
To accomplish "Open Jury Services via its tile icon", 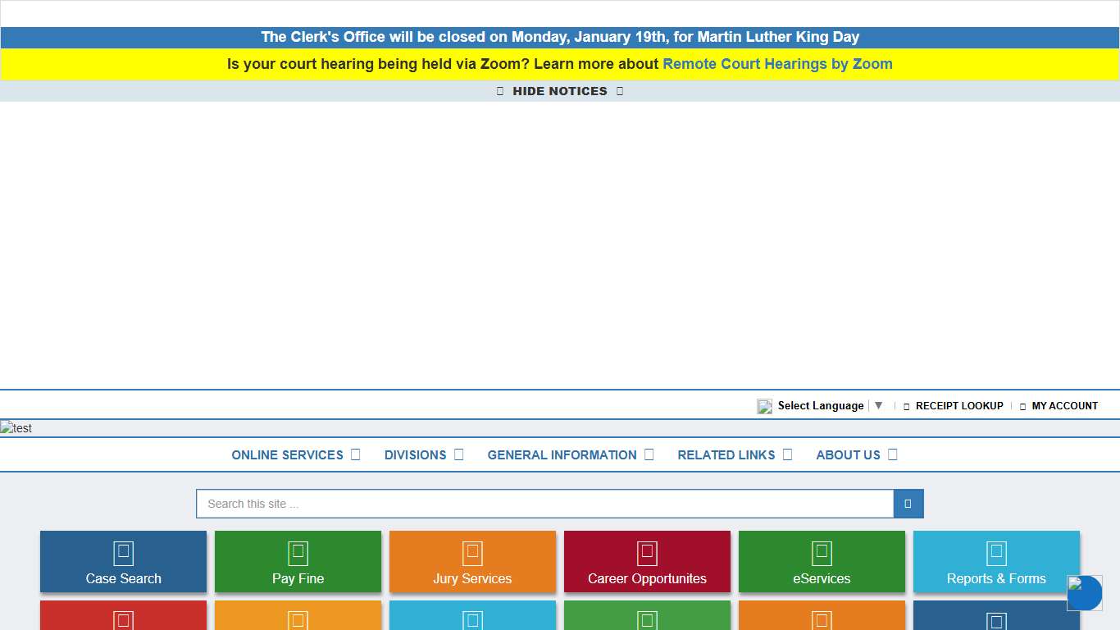I will 472,554.
